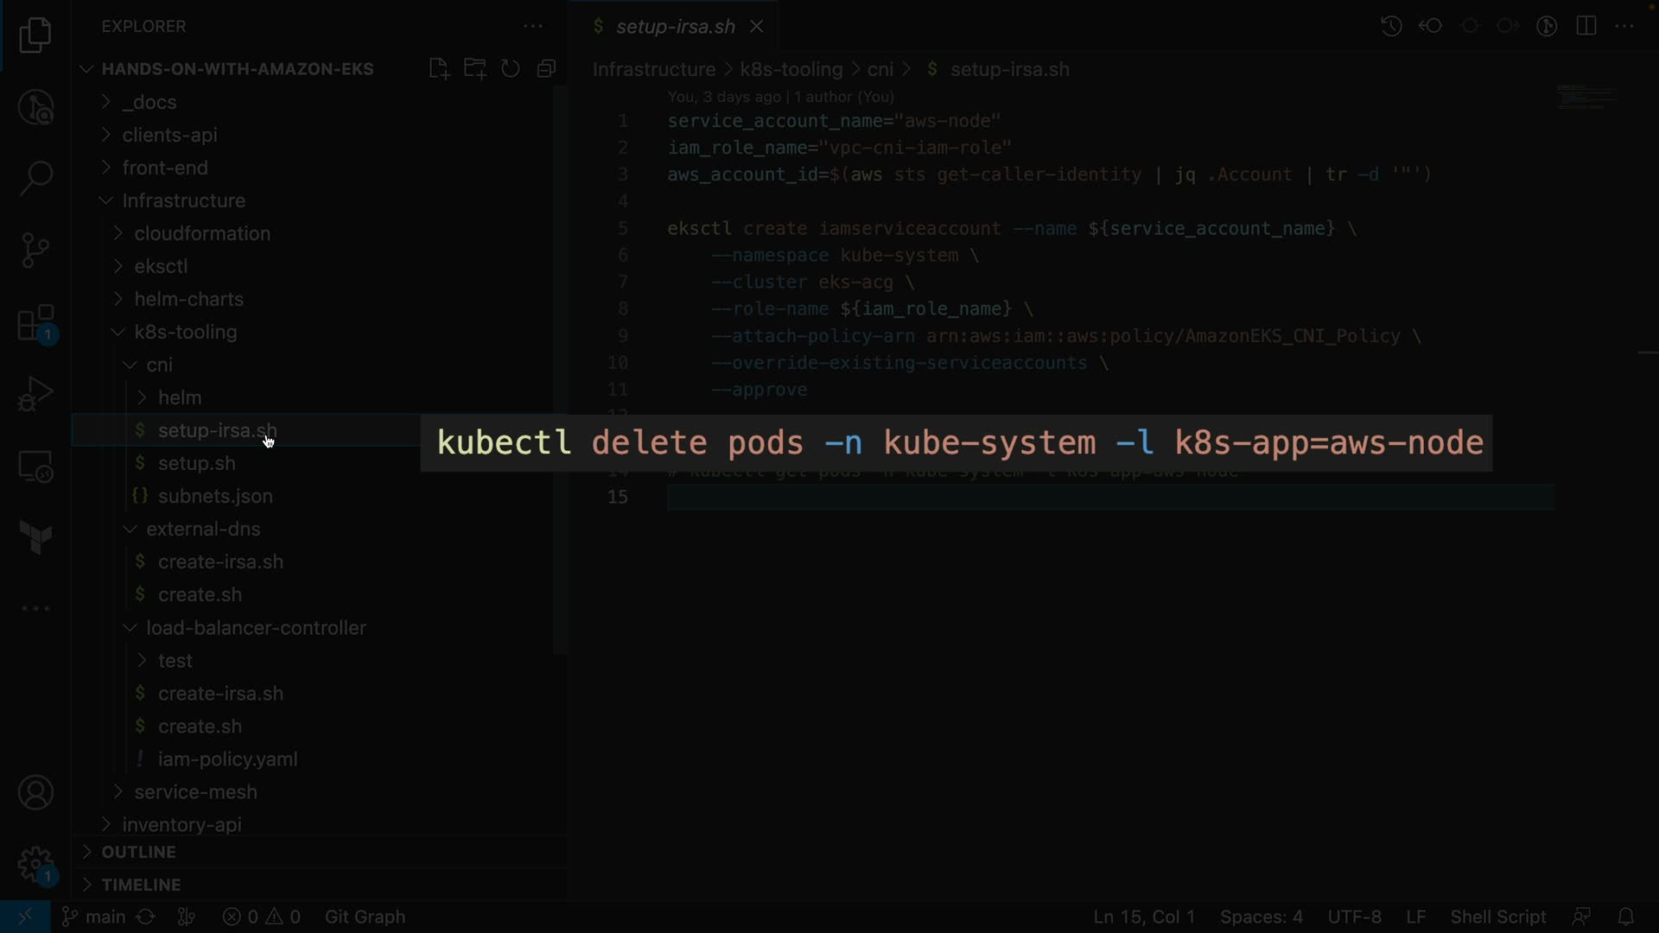Collapse all folders in explorer
The height and width of the screenshot is (933, 1659).
546,69
